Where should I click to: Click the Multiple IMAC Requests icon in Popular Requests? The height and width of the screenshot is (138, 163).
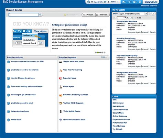tap(61, 103)
